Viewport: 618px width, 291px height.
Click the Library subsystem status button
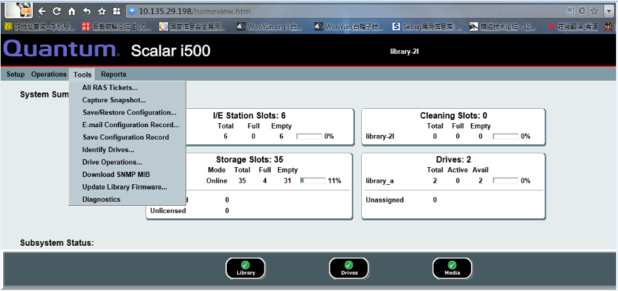point(246,269)
